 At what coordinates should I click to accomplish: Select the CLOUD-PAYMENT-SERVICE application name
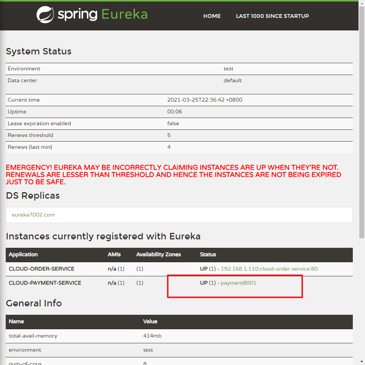[x=45, y=283]
